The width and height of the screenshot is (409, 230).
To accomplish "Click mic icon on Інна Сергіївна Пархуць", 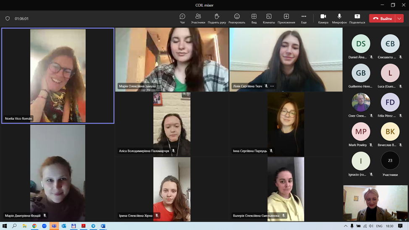I will [x=271, y=151].
